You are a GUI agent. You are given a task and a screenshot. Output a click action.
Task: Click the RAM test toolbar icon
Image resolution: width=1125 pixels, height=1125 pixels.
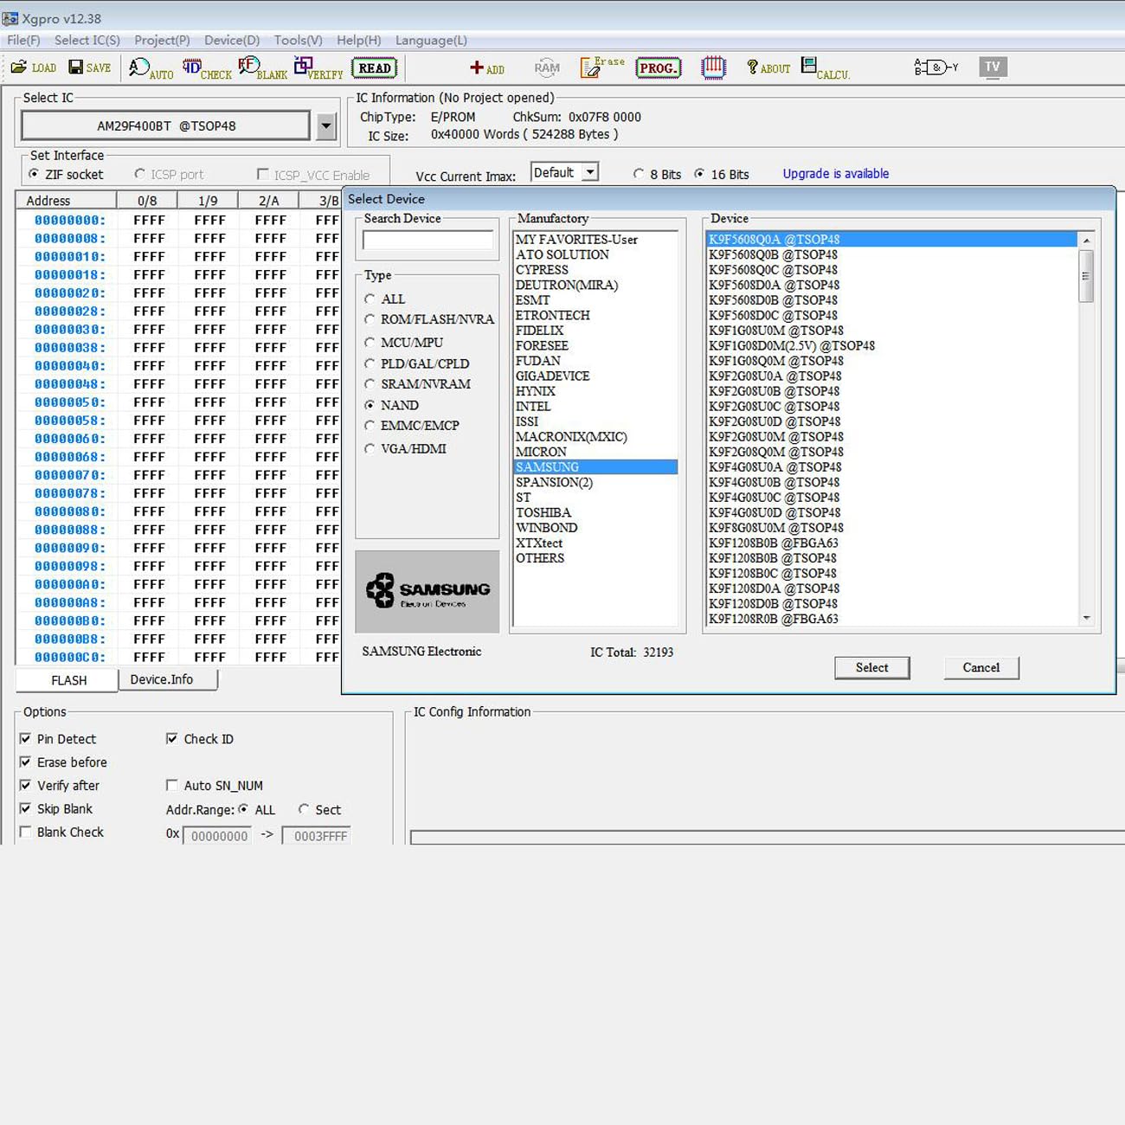click(x=547, y=67)
